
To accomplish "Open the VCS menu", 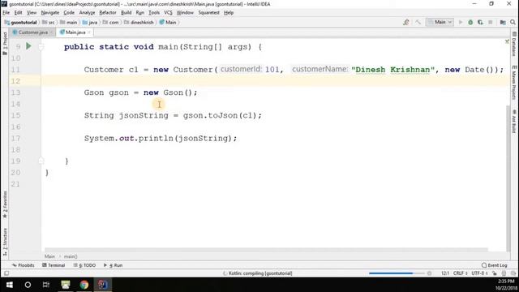I will click(168, 13).
